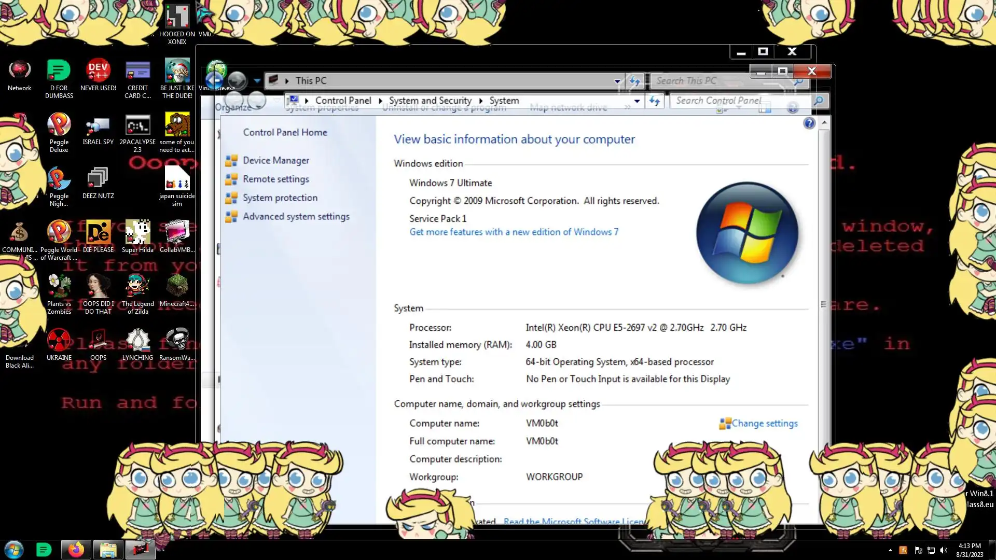Image resolution: width=996 pixels, height=560 pixels.
Task: Show hidden system tray icons
Action: 890,550
